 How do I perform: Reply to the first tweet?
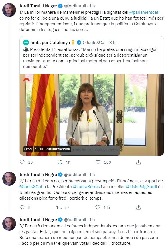(x=22, y=162)
